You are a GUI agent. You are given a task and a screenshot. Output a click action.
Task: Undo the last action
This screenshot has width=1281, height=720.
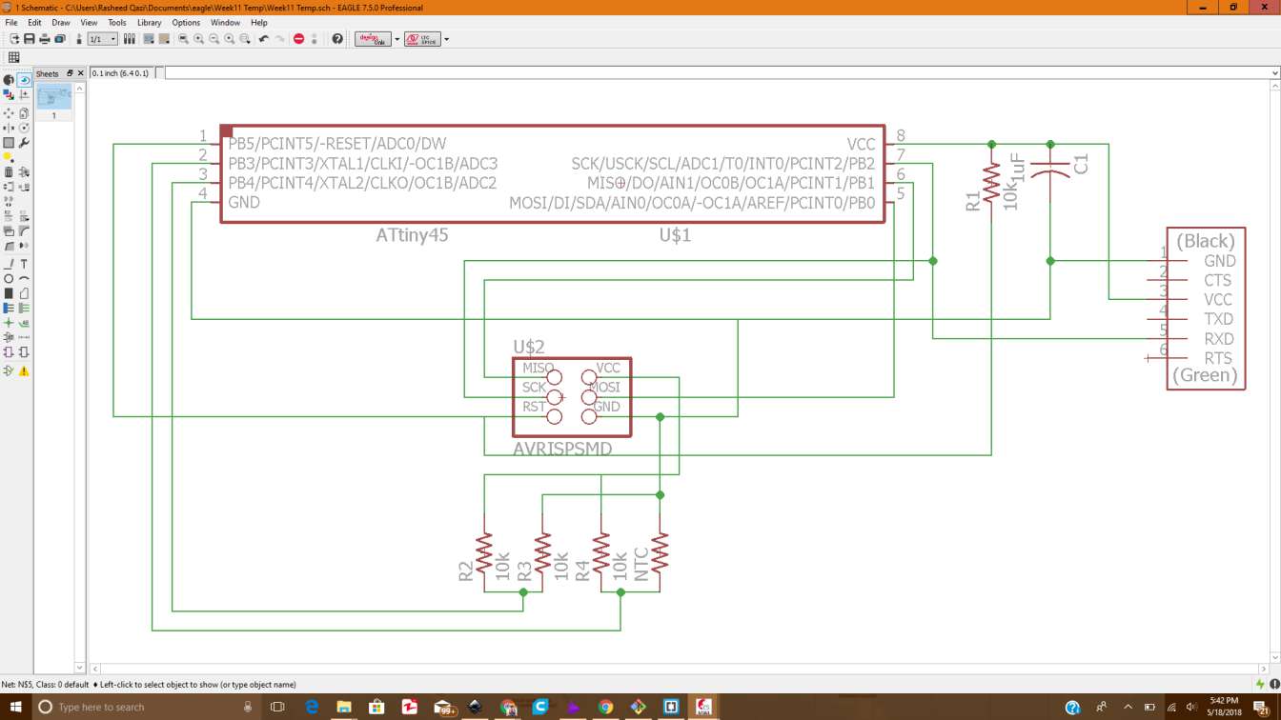coord(263,39)
